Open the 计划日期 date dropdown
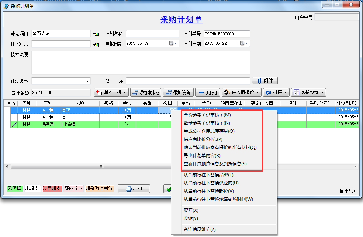This screenshot has height=237, width=363. 244,44
